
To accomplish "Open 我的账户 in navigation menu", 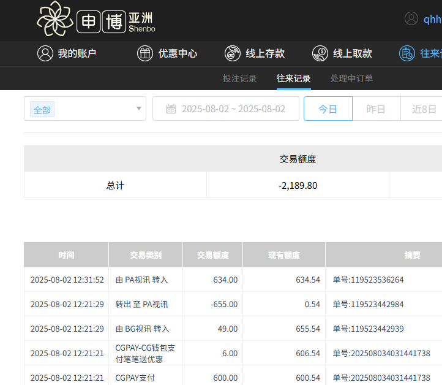I will (x=77, y=53).
